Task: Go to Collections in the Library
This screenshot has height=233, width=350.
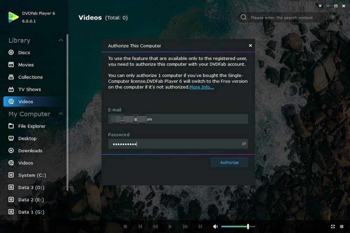Action: pyautogui.click(x=30, y=77)
